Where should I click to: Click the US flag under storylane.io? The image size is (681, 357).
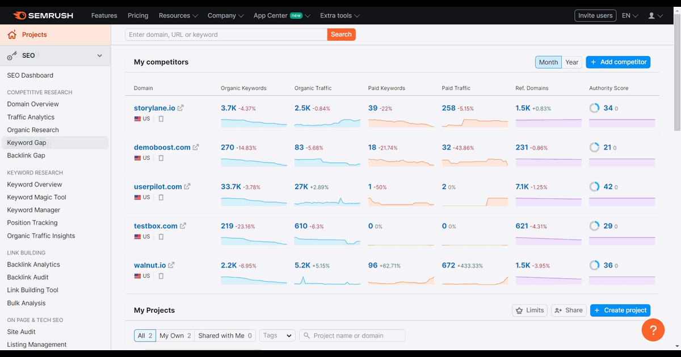(x=137, y=119)
